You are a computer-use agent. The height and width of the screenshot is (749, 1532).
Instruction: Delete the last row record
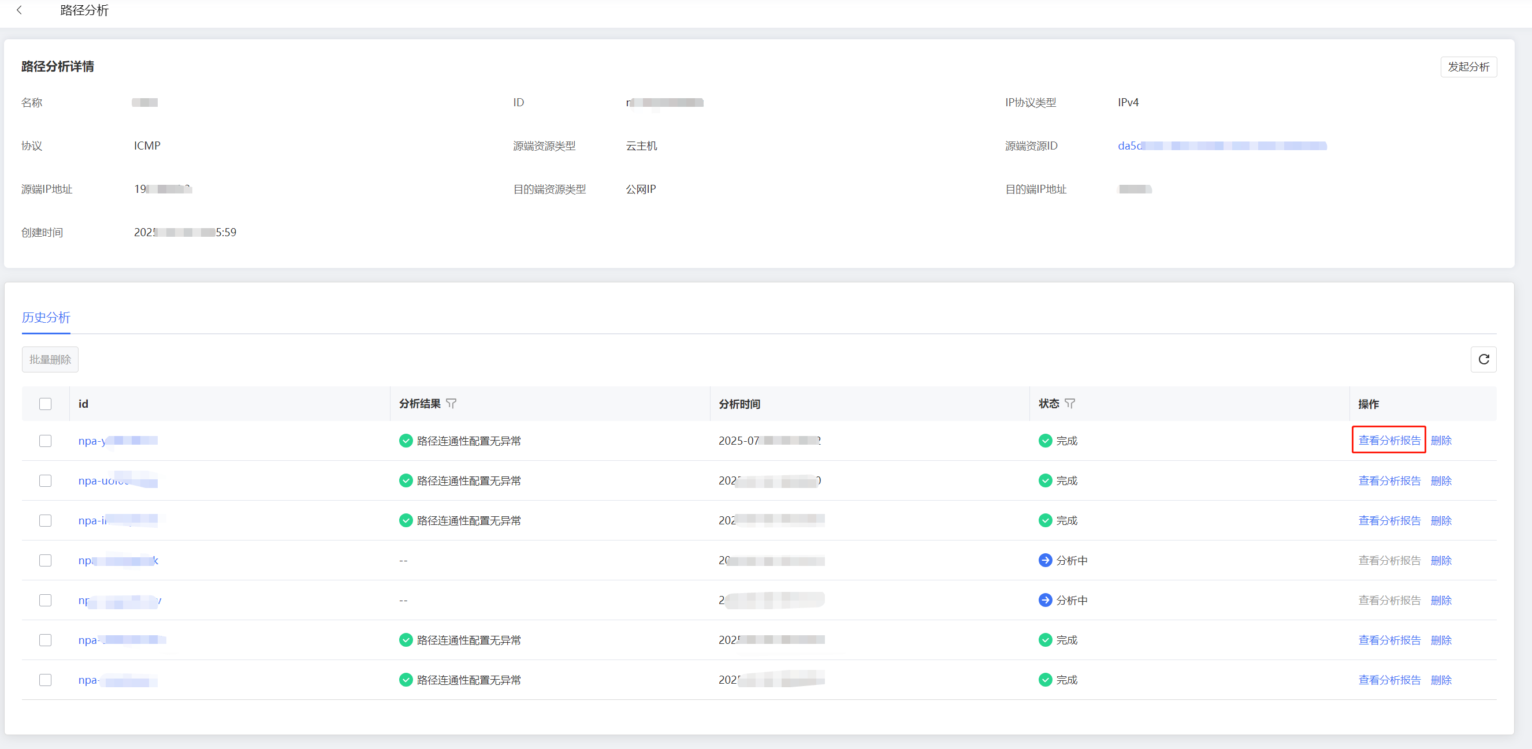pyautogui.click(x=1441, y=680)
